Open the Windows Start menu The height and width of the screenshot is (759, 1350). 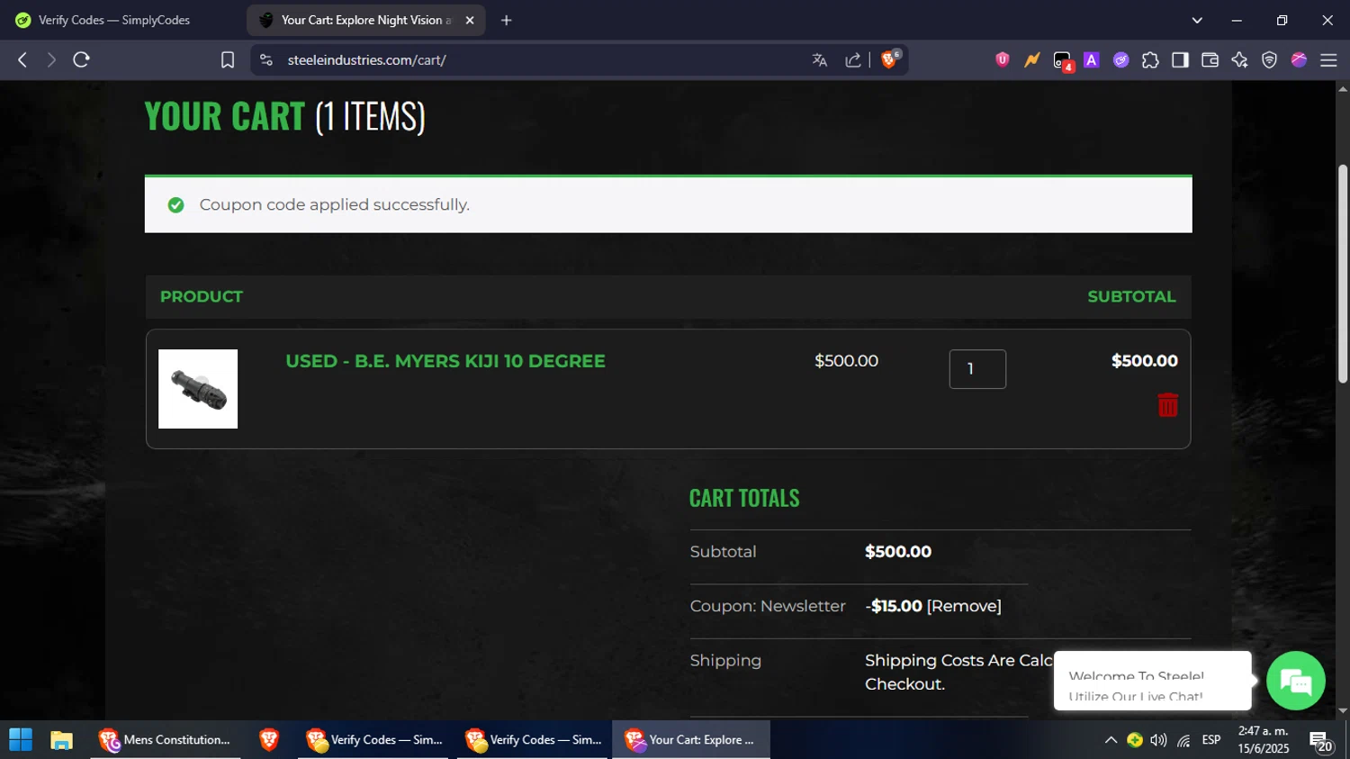tap(20, 740)
